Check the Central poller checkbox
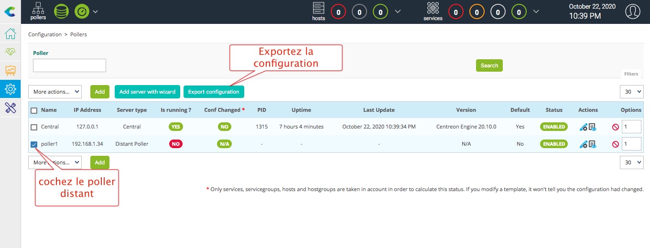650x248 pixels. [x=34, y=127]
